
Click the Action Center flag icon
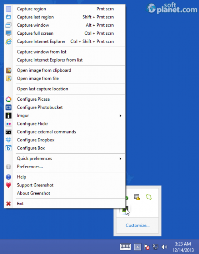point(146,247)
